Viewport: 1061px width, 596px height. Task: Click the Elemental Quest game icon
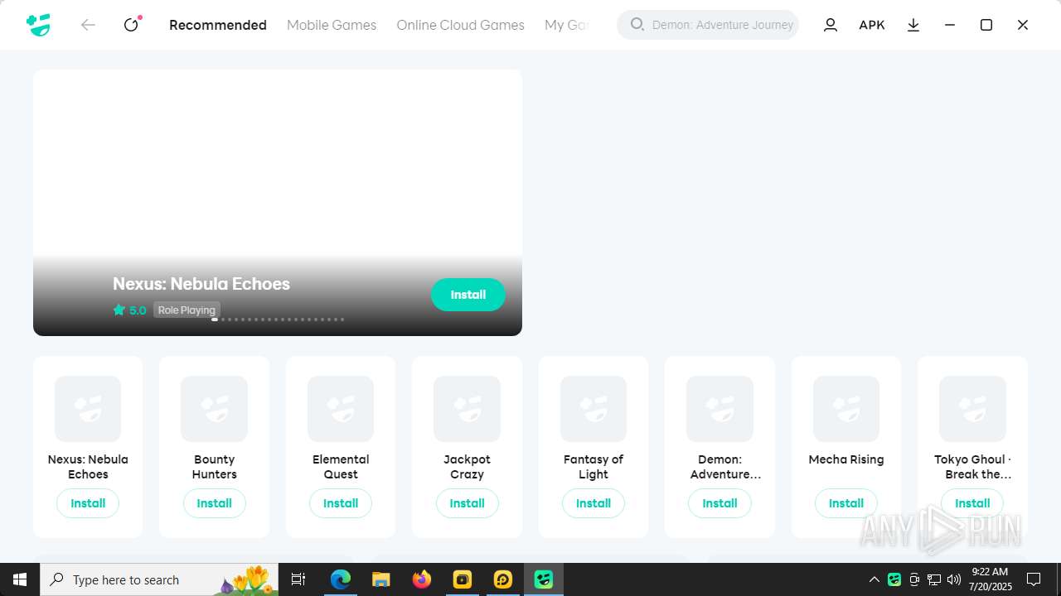341,409
